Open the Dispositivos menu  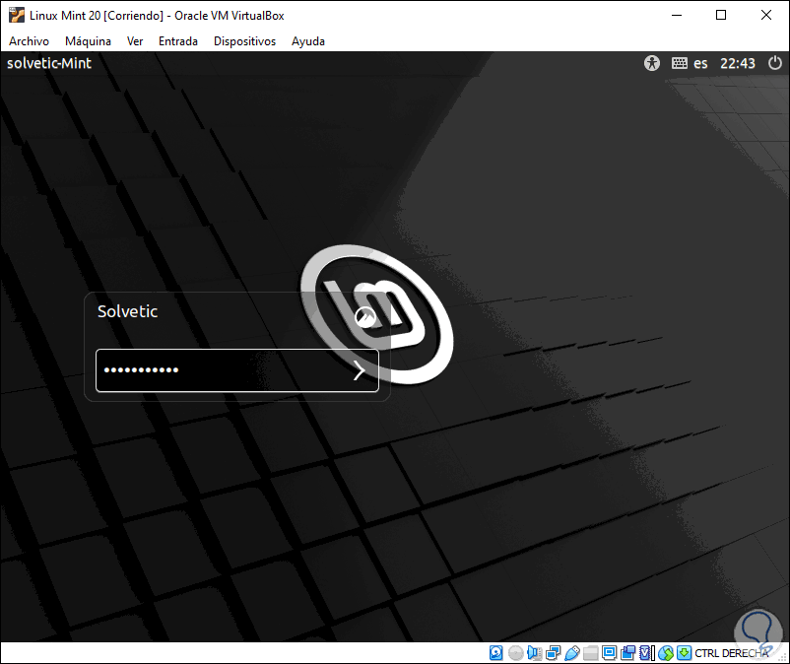(244, 41)
